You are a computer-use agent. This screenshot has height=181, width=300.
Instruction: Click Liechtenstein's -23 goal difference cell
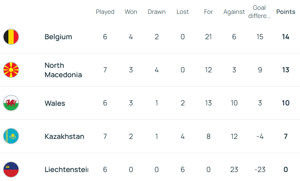pos(260,170)
